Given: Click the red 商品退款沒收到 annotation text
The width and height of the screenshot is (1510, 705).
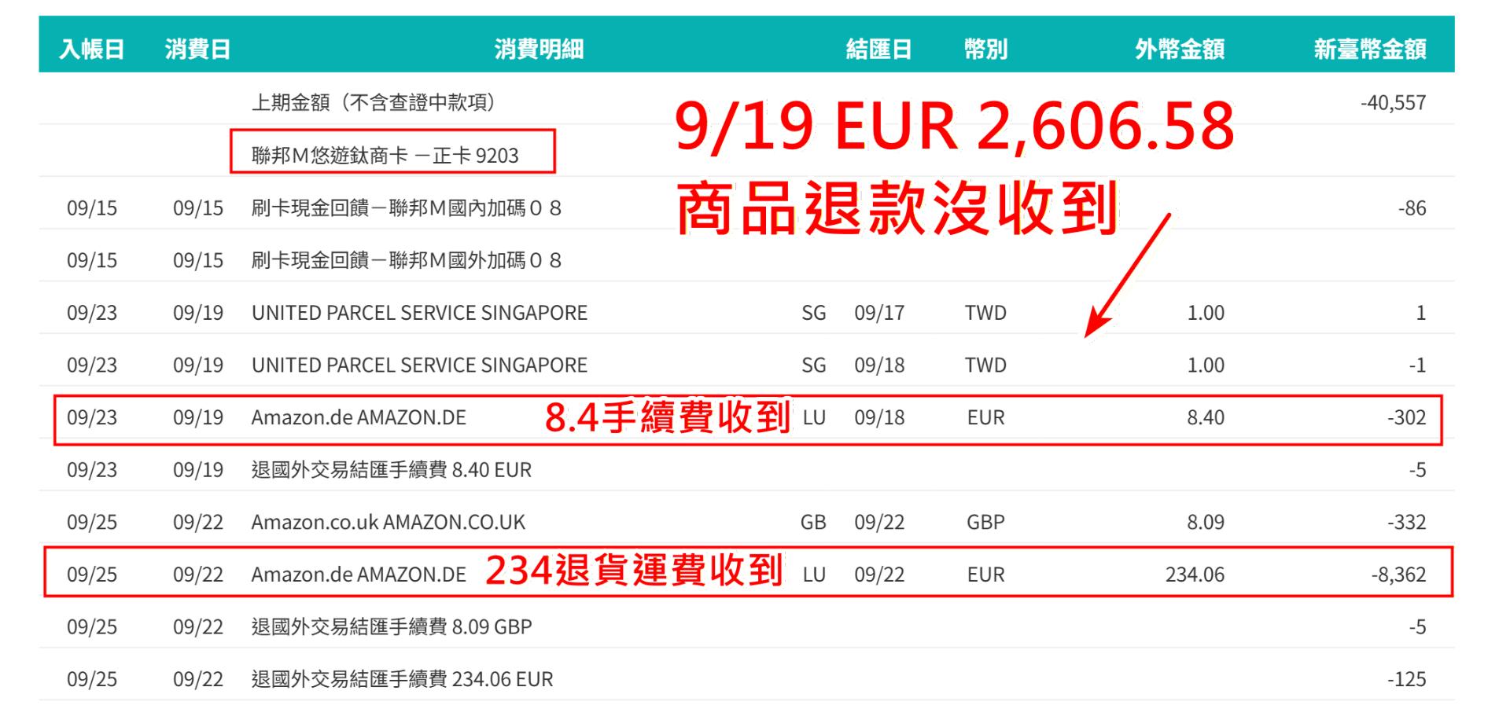Looking at the screenshot, I should point(897,209).
